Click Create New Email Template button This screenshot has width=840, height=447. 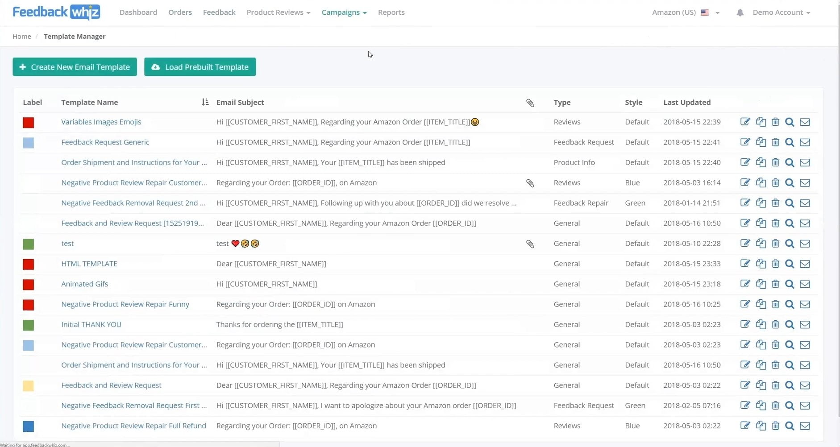[x=75, y=67]
